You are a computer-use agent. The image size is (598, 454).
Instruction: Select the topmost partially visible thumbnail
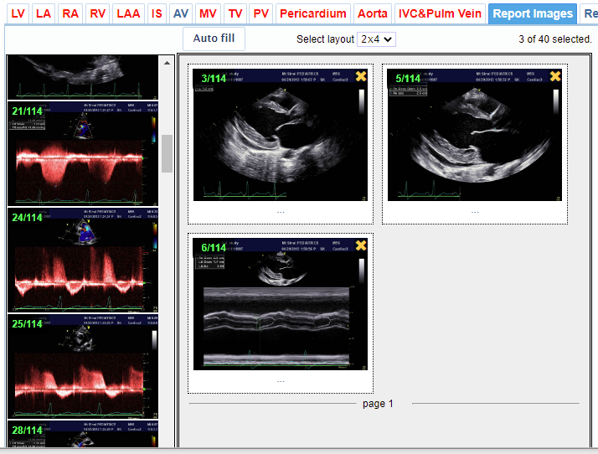click(83, 77)
